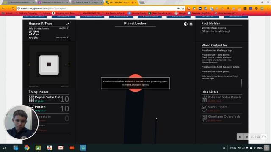Open Gmail from the shelf

[x=61, y=148]
